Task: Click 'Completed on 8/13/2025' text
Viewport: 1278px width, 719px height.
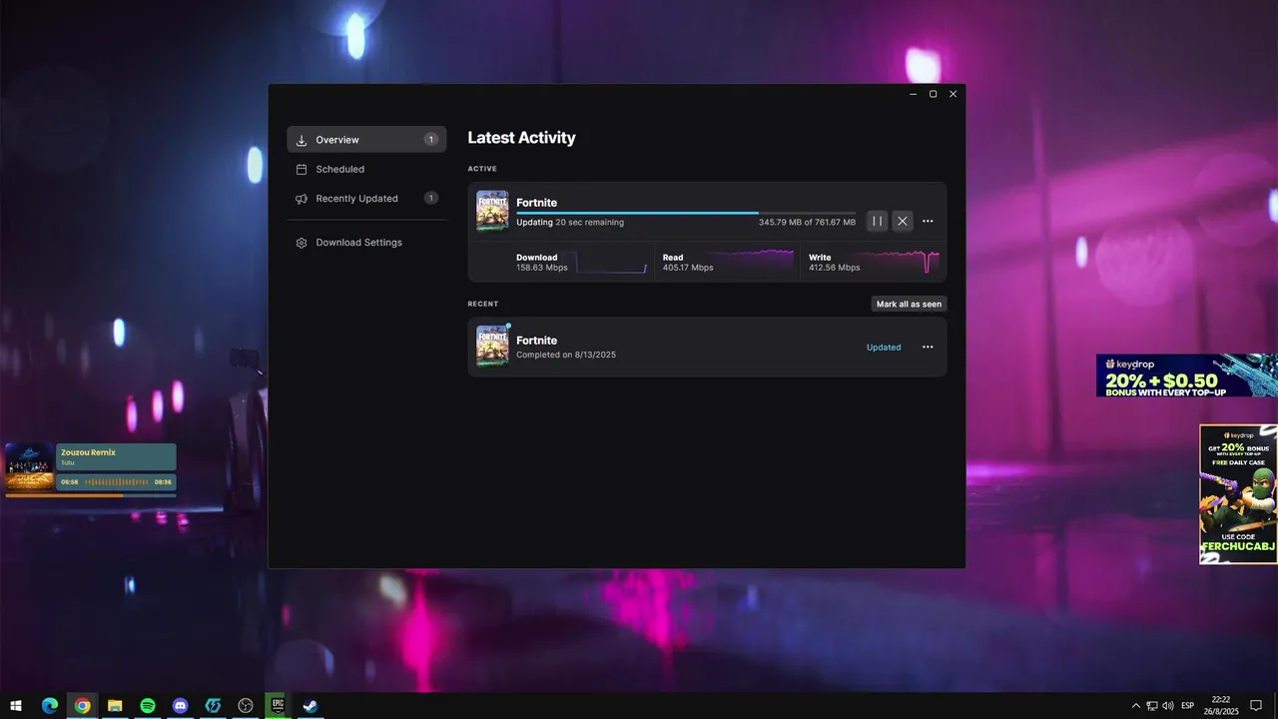Action: point(566,355)
